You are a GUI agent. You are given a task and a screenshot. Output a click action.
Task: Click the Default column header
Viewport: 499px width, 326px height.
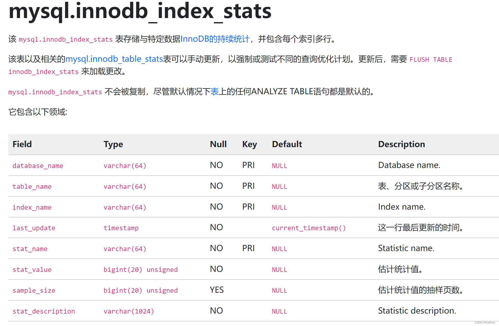tap(287, 144)
